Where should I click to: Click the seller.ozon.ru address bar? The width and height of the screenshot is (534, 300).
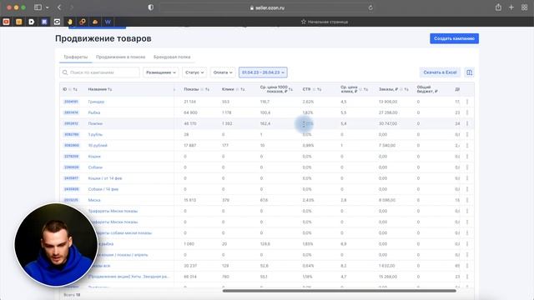[267, 7]
